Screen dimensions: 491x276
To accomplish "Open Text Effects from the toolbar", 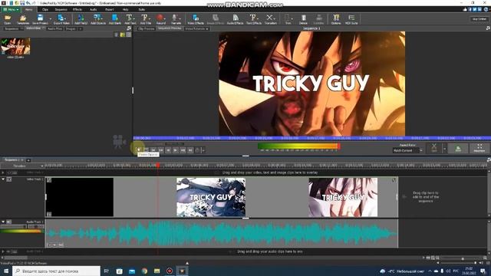I will coord(254,19).
